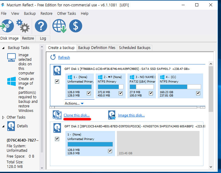Click Disk 1 horizontal scrollbar right arrow
This screenshot has width=221, height=173.
[203, 107]
